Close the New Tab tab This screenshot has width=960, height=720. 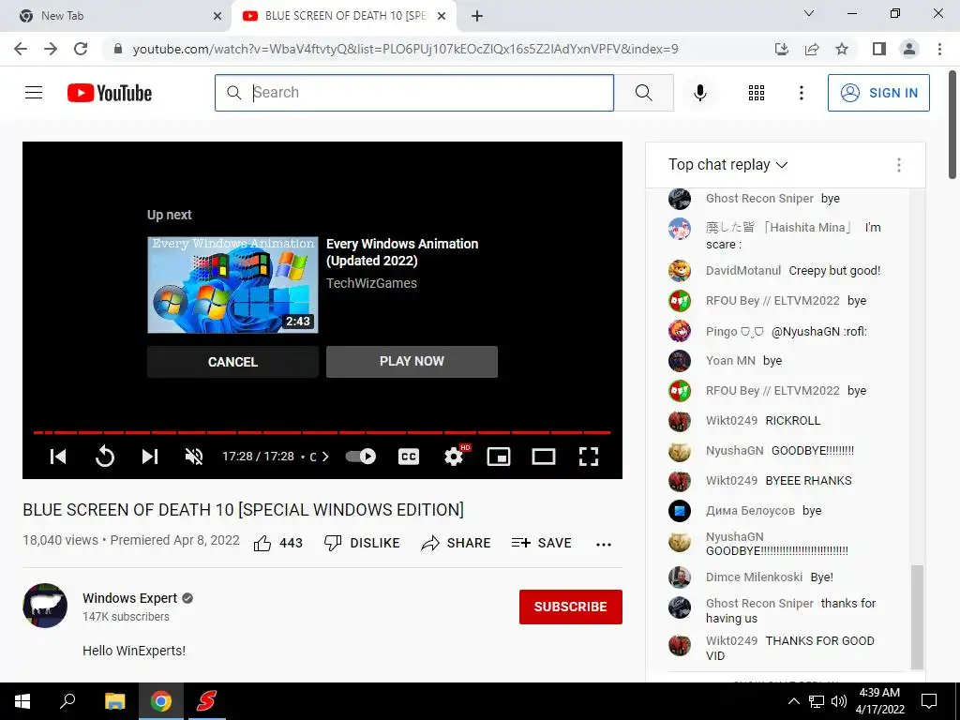[217, 16]
